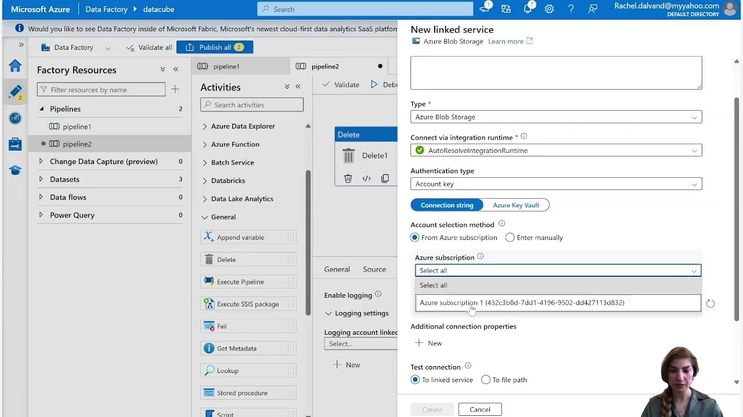Open the Monitor gauge icon in sidebar
Viewport: 743px width, 417px height.
coord(15,118)
